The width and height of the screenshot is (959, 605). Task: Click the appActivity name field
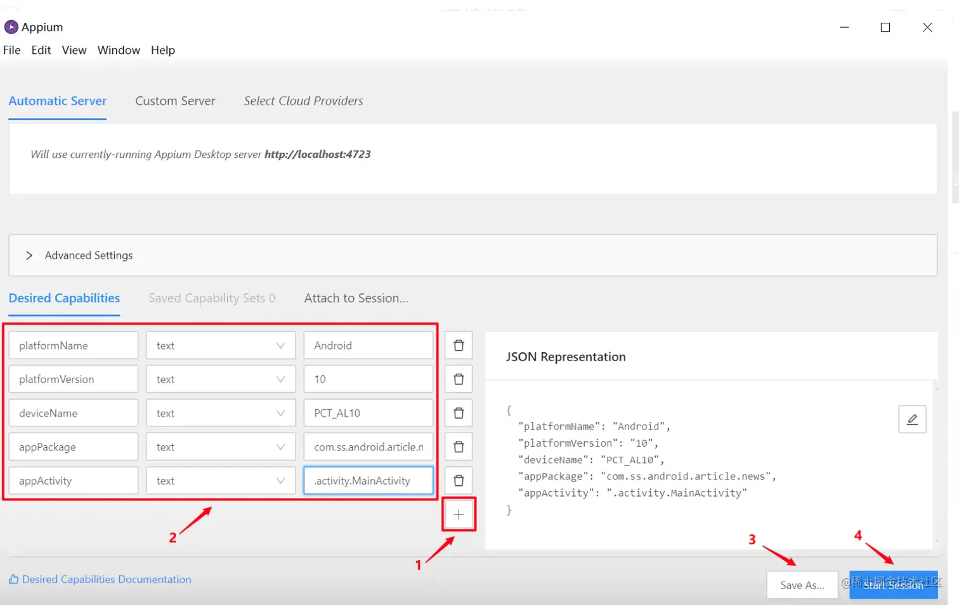pyautogui.click(x=74, y=481)
